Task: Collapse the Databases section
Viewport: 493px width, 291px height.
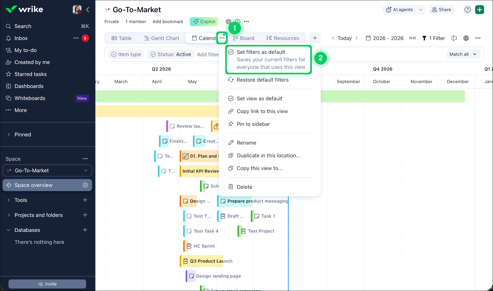Action: click(9, 230)
